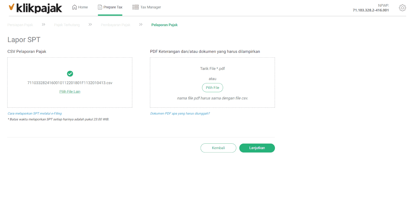Go to Persiapan Pajak step
This screenshot has width=415, height=197.
tap(20, 25)
